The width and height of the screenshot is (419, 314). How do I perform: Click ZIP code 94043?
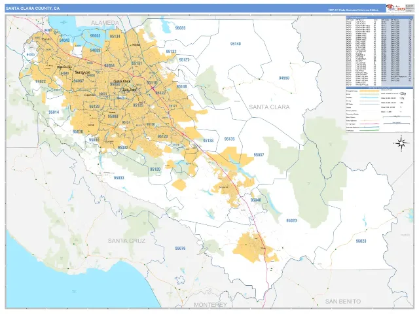pyautogui.click(x=64, y=41)
